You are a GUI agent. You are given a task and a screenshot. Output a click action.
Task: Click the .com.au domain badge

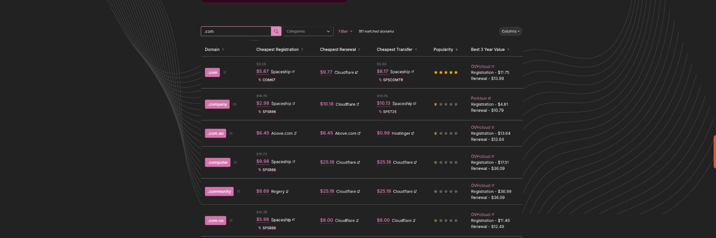pos(216,133)
